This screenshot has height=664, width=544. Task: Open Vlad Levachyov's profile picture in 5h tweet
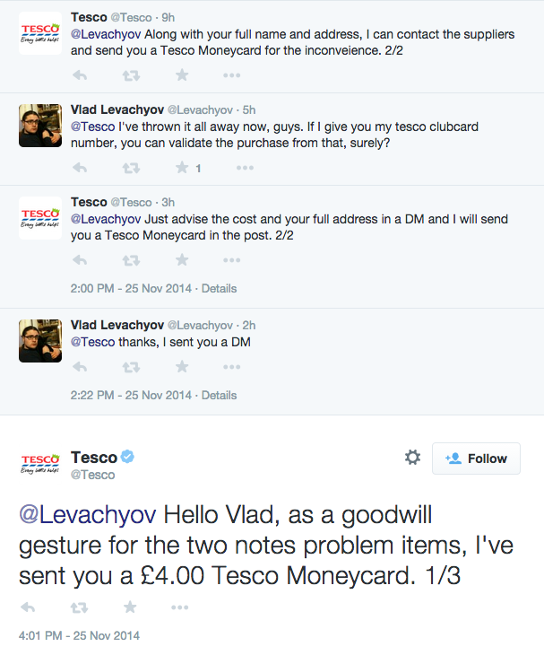click(40, 126)
